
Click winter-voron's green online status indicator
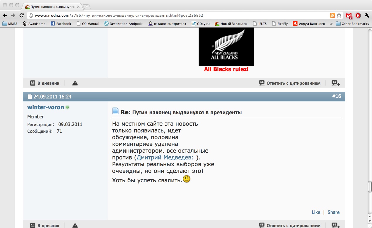[x=67, y=108]
